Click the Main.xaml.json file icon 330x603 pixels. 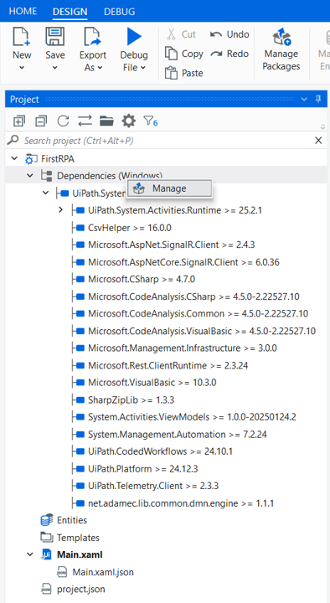(62, 572)
